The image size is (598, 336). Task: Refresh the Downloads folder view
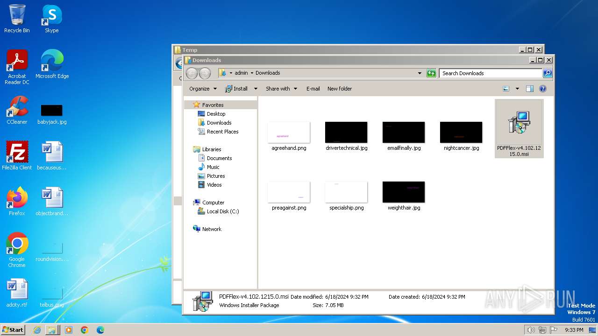[431, 73]
